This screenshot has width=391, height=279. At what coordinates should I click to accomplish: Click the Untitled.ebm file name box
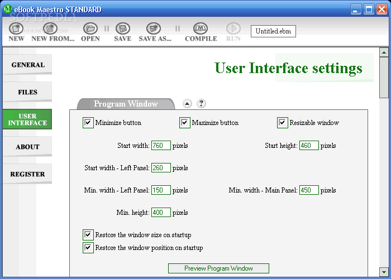pos(273,31)
